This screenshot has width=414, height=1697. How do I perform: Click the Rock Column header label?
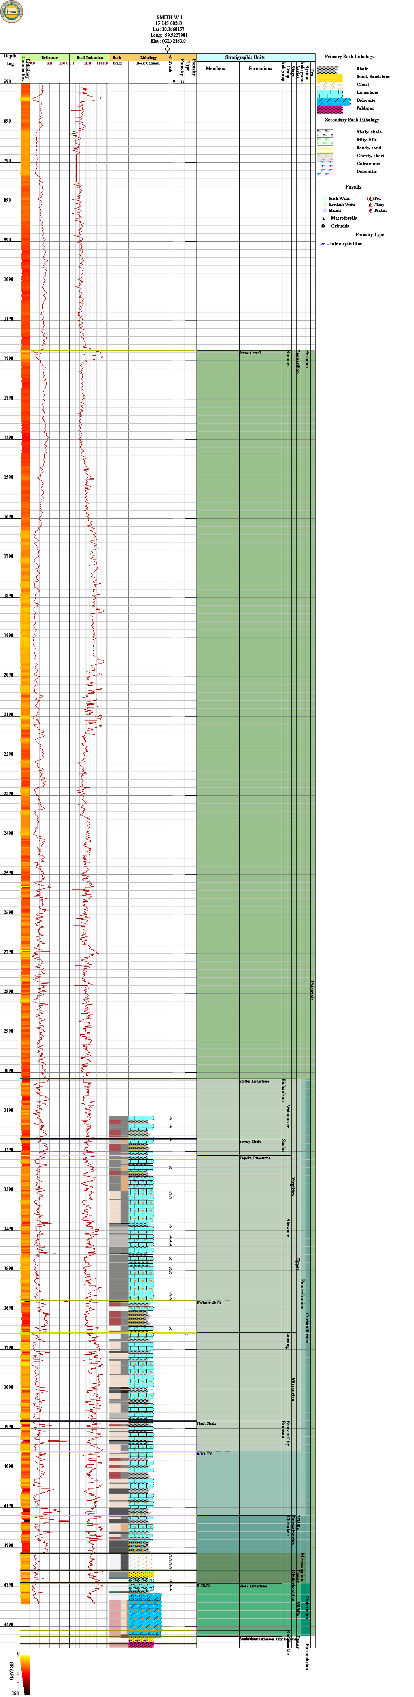(148, 63)
